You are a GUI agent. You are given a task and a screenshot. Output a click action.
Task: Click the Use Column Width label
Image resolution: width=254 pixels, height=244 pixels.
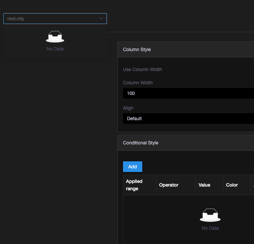(x=142, y=69)
